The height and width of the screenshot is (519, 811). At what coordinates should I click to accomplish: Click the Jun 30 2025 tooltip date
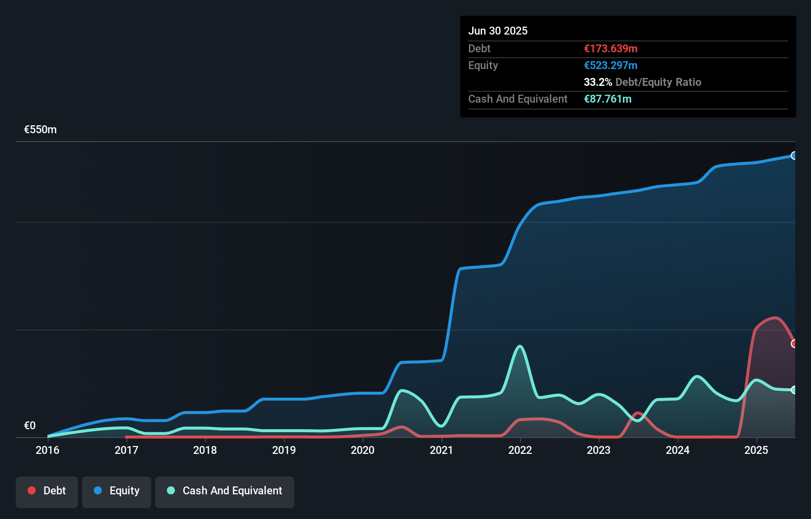(498, 31)
